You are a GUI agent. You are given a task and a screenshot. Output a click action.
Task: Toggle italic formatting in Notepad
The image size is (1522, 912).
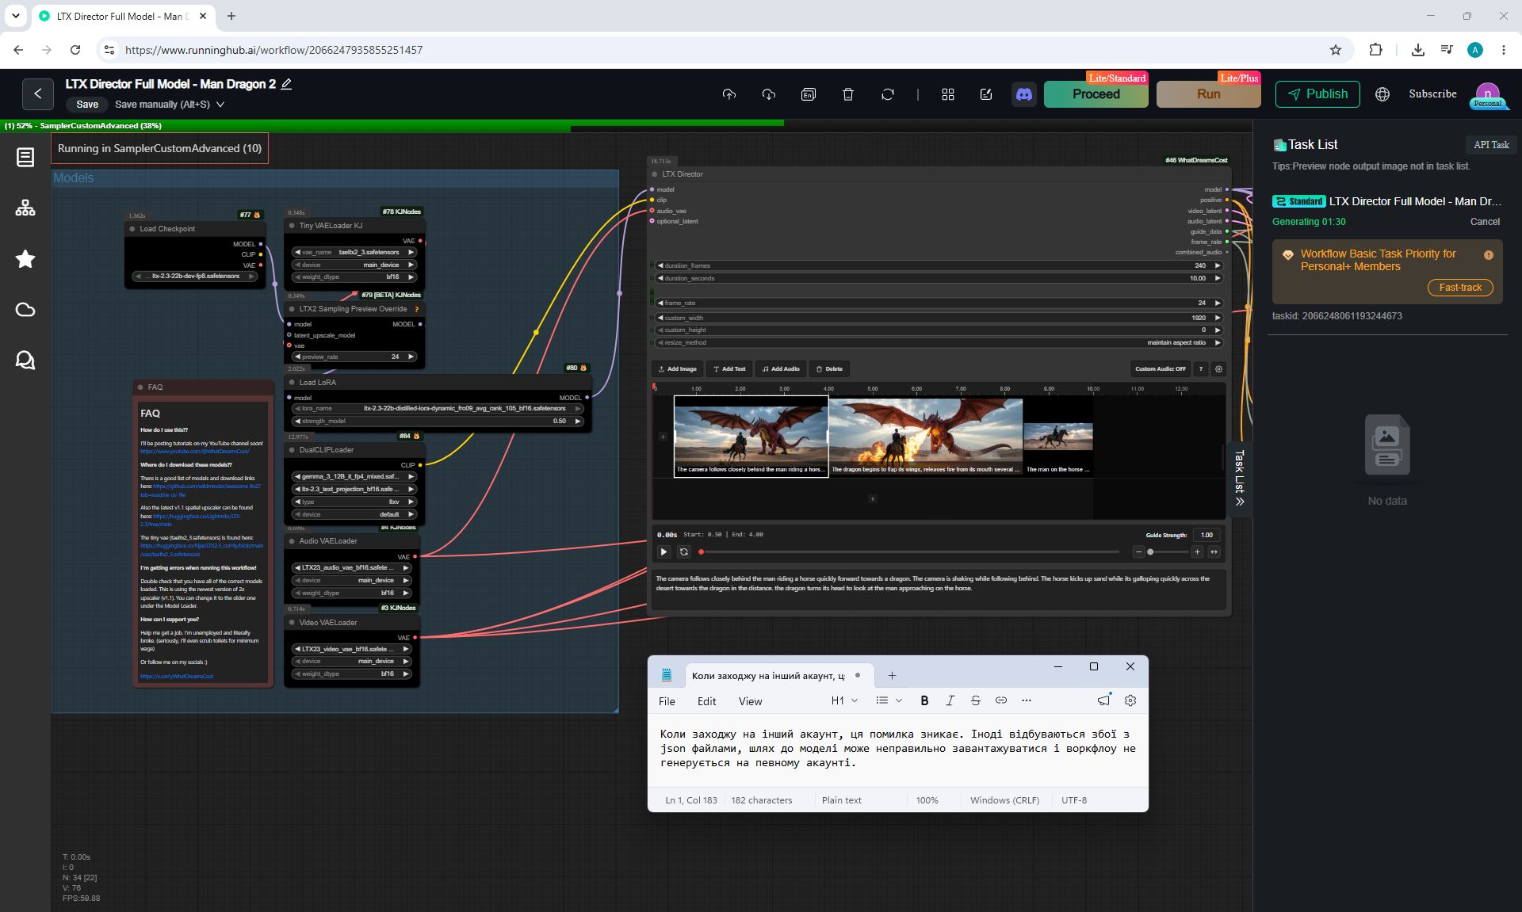point(950,700)
